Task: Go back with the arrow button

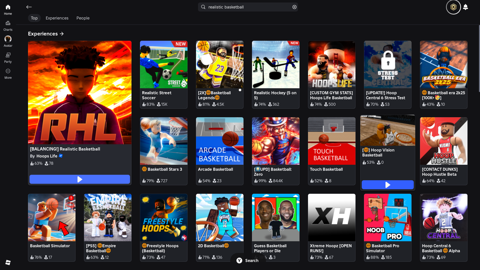Action: pyautogui.click(x=29, y=7)
